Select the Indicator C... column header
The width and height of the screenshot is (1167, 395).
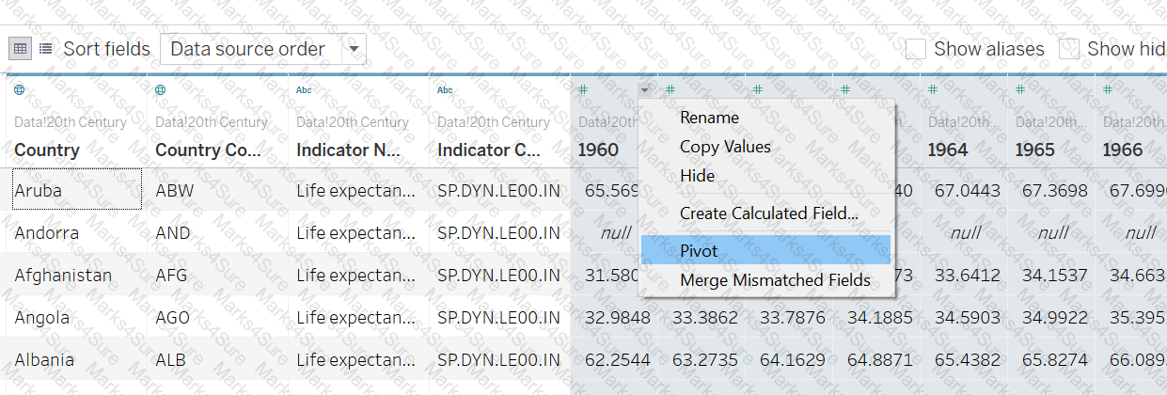(488, 150)
